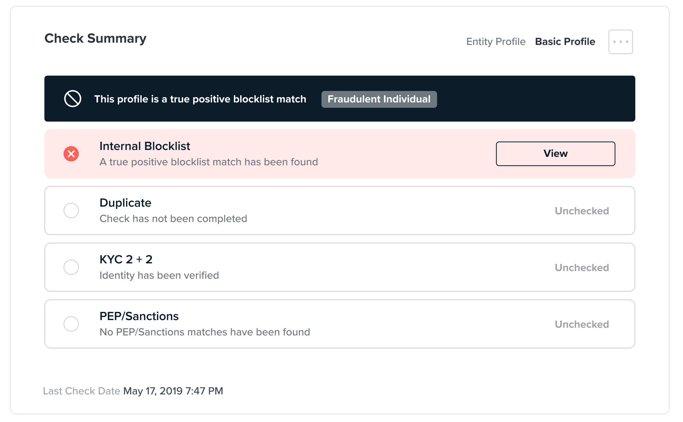Screen dimensions: 683x422
Task: Click the Unchecked status for PEP/Sanctions
Action: pyautogui.click(x=581, y=324)
